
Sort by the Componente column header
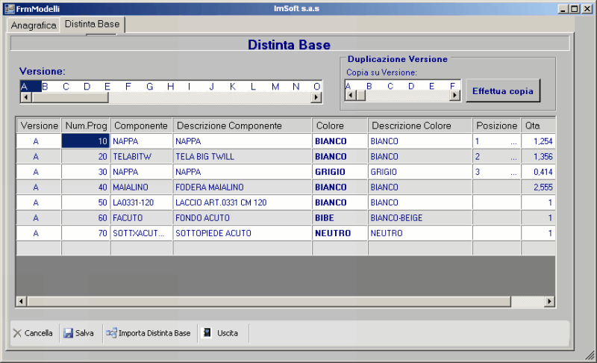tap(141, 125)
